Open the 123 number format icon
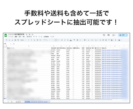Image resolution: width=133 pixels, height=109 pixels. tap(40, 40)
